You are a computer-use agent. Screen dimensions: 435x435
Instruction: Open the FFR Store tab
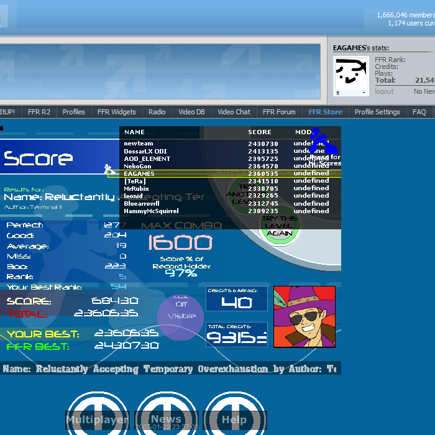[x=325, y=112]
